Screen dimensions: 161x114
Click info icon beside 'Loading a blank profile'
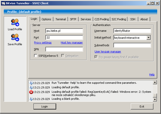(31, 99)
